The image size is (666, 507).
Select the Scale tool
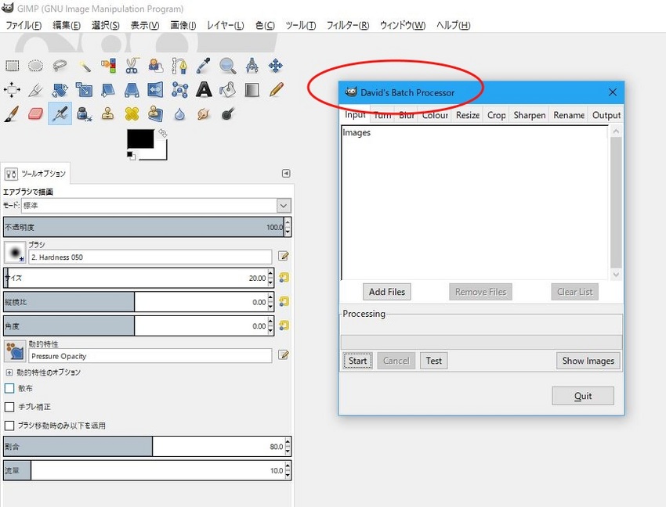tap(84, 90)
